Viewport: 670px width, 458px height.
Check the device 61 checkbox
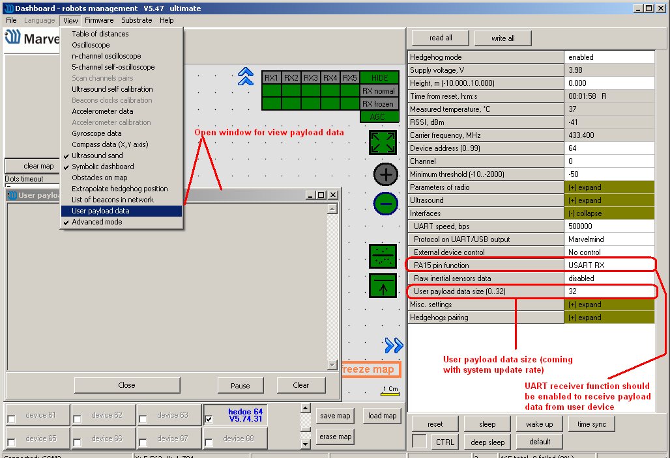(12, 419)
